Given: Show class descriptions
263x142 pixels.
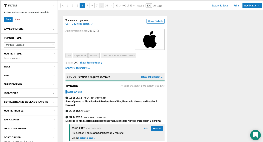Looking at the screenshot, I should point(91,63).
